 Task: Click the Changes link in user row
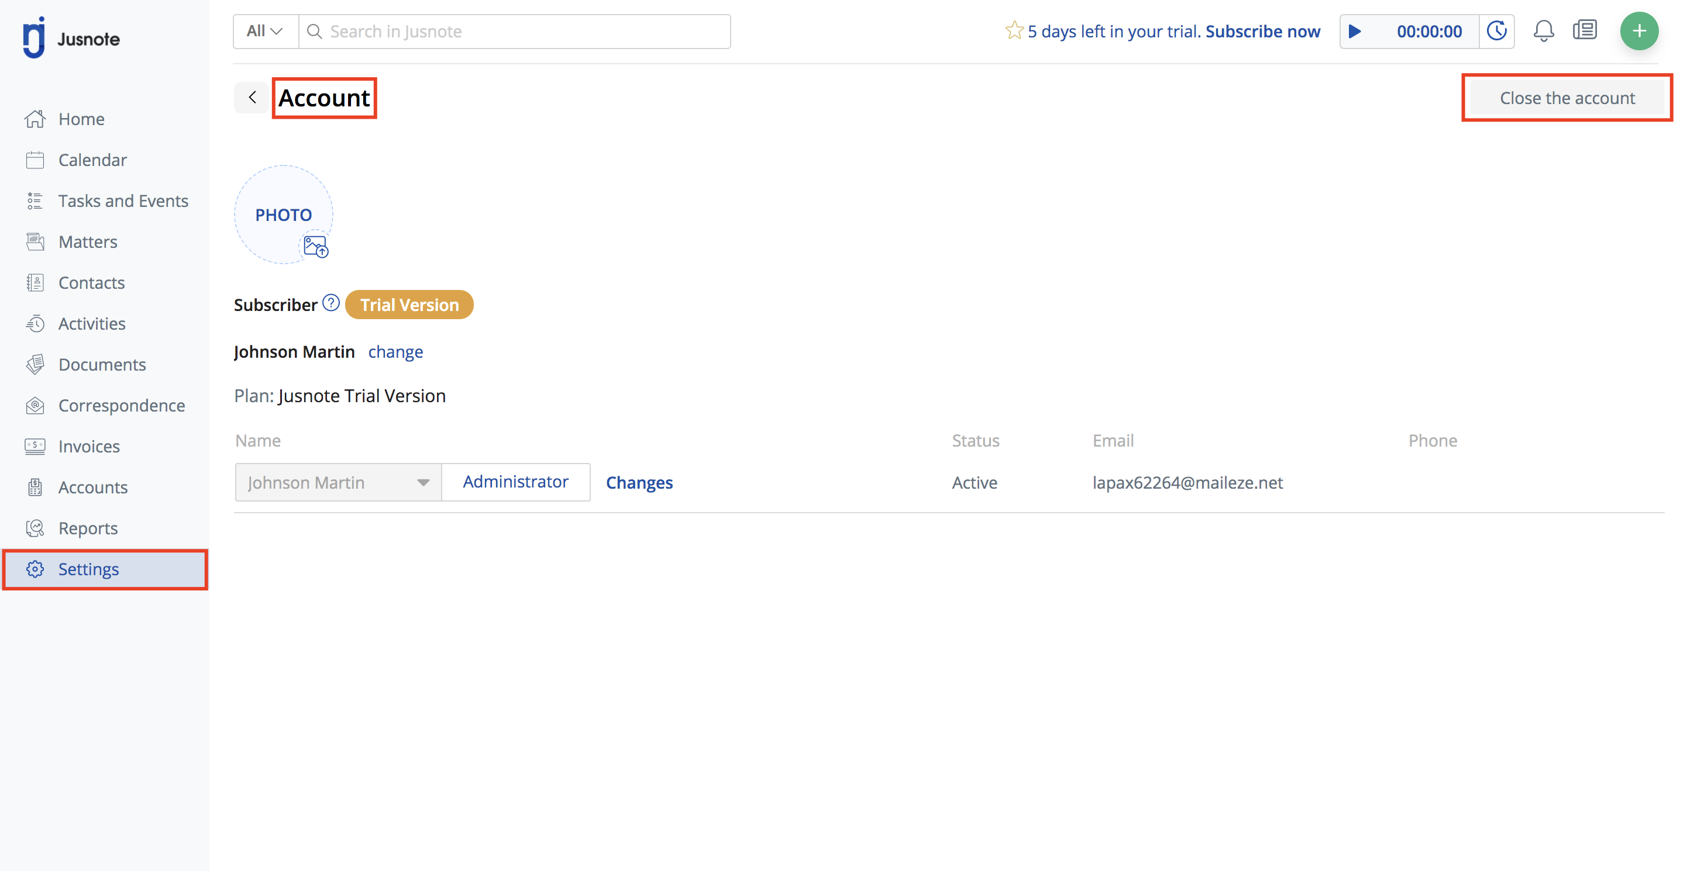639,483
